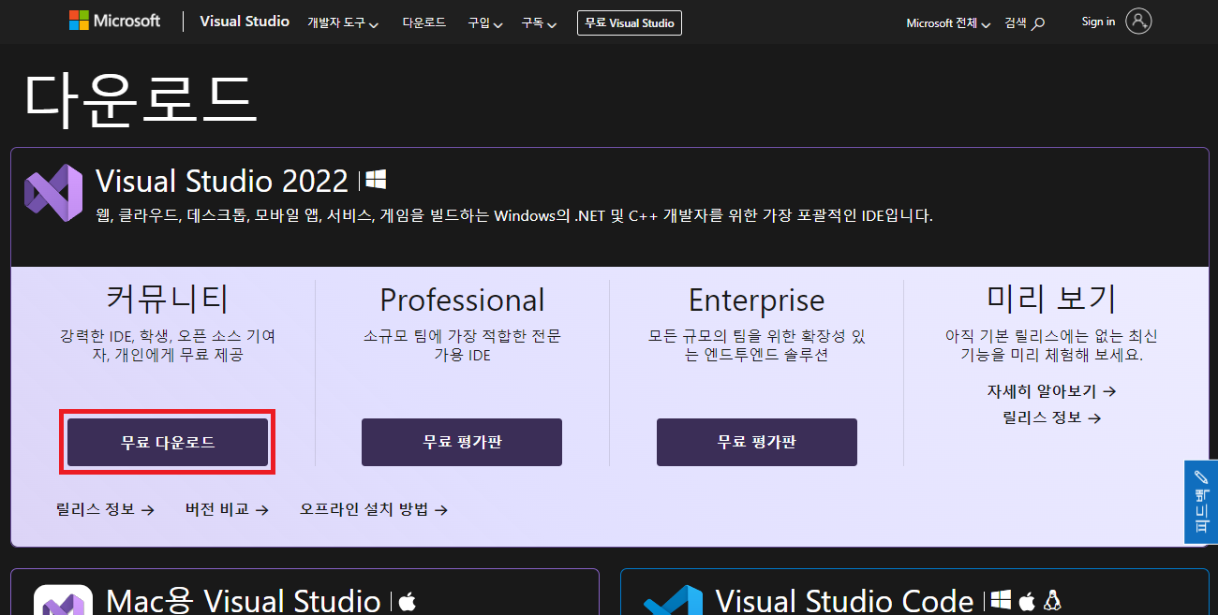The height and width of the screenshot is (615, 1218).
Task: Expand the 구입 dropdown
Action: 485,22
